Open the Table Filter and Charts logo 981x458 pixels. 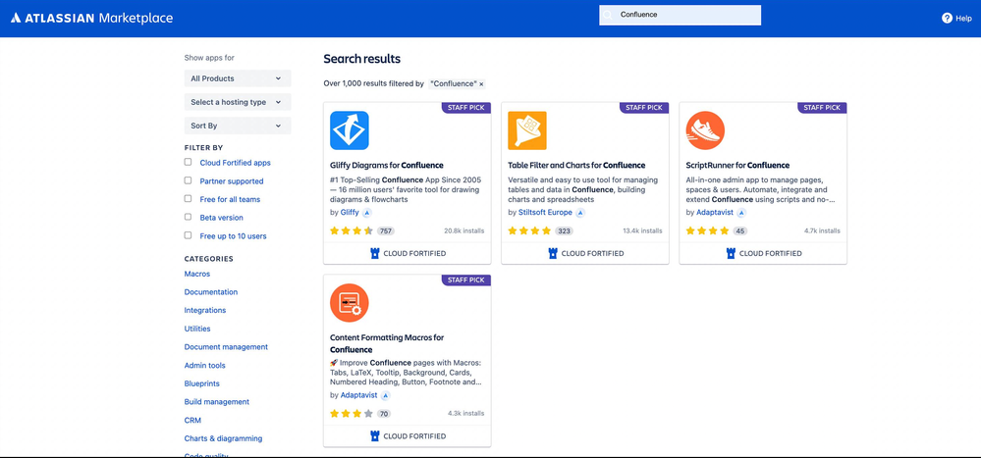(527, 130)
